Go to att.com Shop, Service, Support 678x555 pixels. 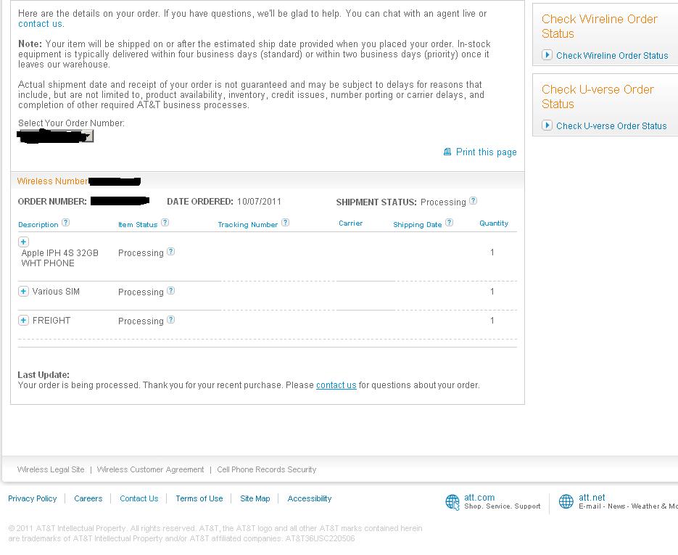pos(502,501)
